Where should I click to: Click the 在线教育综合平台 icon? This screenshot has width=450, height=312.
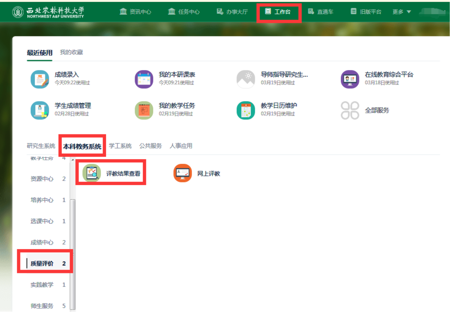click(x=350, y=79)
